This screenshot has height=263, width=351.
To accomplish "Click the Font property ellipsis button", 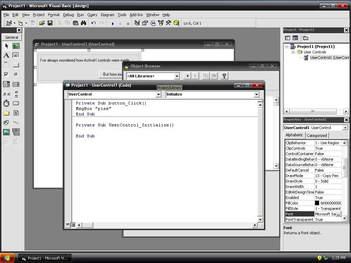I will click(x=338, y=214).
